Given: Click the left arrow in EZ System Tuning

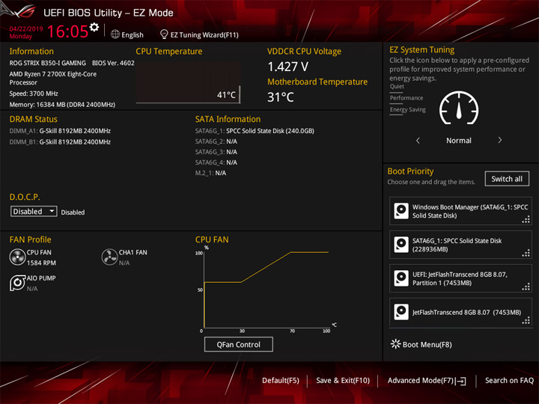Looking at the screenshot, I should (x=418, y=140).
